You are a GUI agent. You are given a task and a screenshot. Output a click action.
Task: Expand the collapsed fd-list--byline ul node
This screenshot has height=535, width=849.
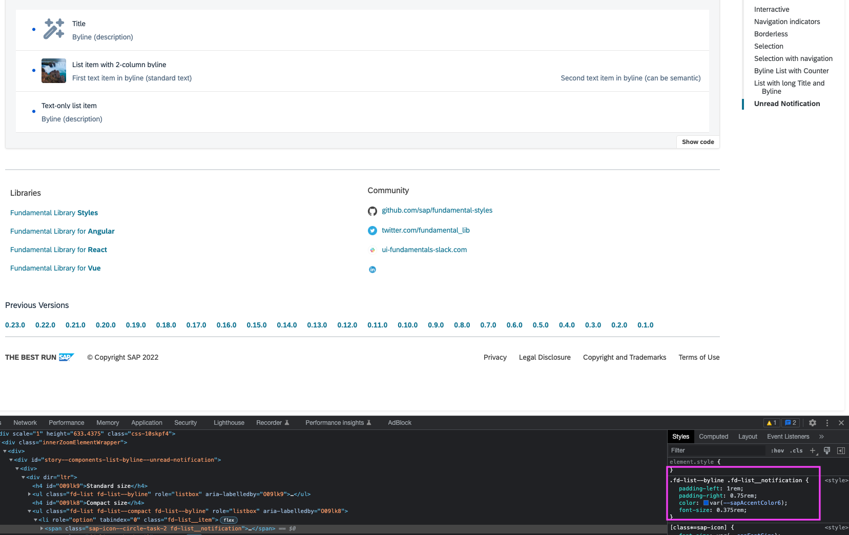(x=29, y=494)
